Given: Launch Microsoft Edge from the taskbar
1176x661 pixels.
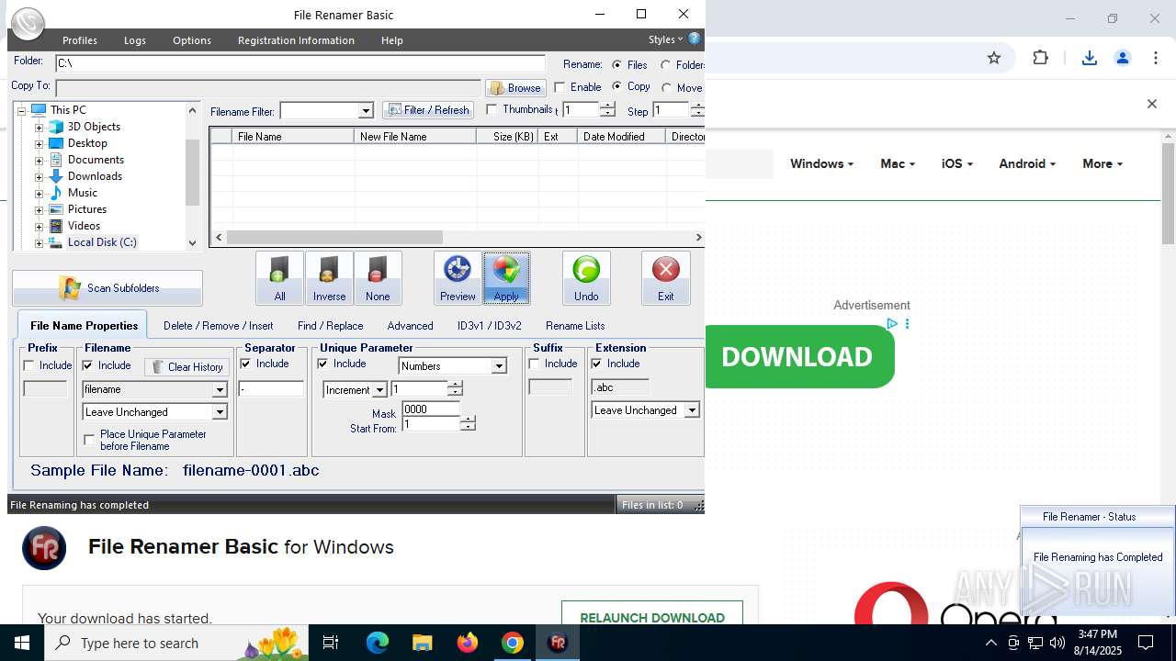Looking at the screenshot, I should pyautogui.click(x=378, y=643).
